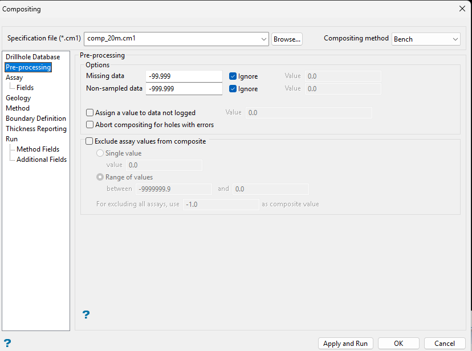Enable Assign a value to data not logged
The image size is (472, 351).
coord(89,113)
